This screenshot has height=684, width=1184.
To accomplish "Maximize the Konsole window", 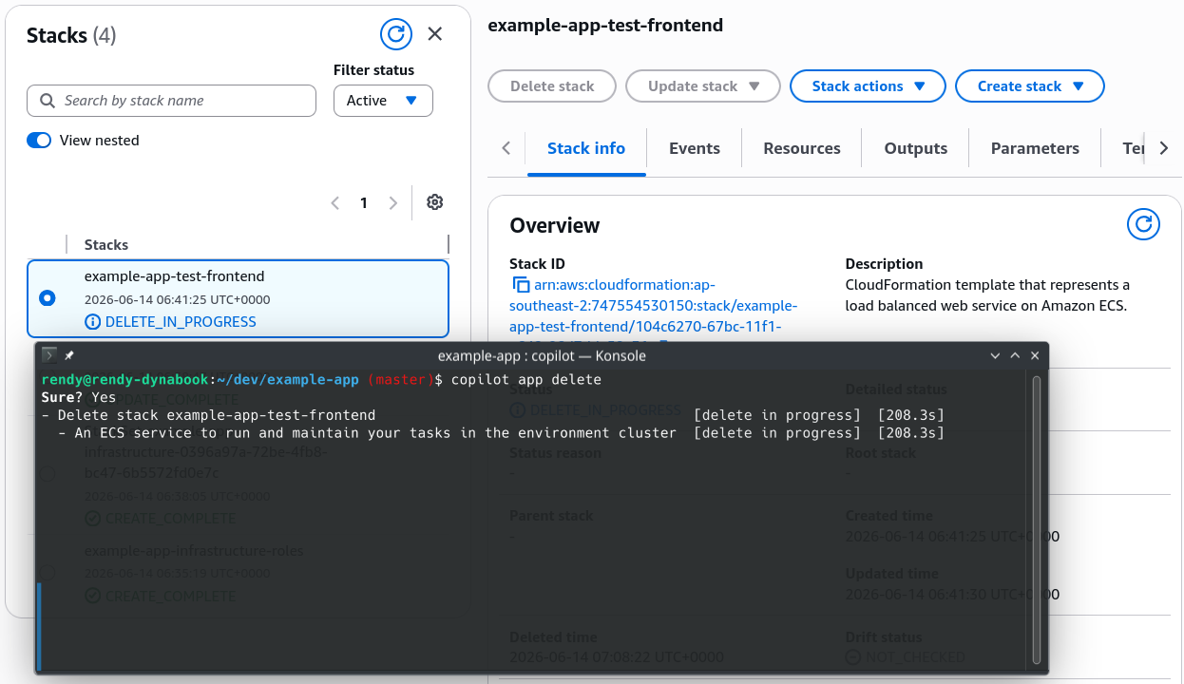I will coord(1015,355).
